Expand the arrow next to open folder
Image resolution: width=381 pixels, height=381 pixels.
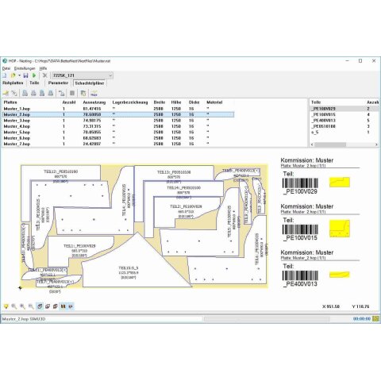pos(19,75)
